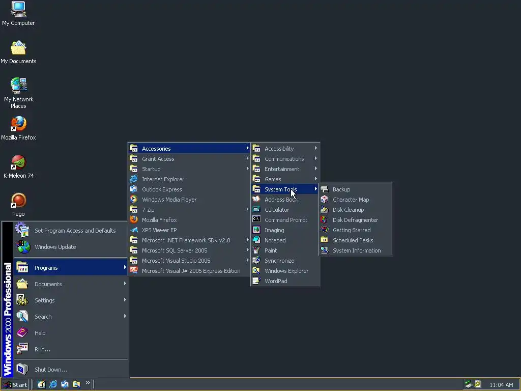521x391 pixels.
Task: Click the Internet Explorer icon in Programs
Action: 134,179
